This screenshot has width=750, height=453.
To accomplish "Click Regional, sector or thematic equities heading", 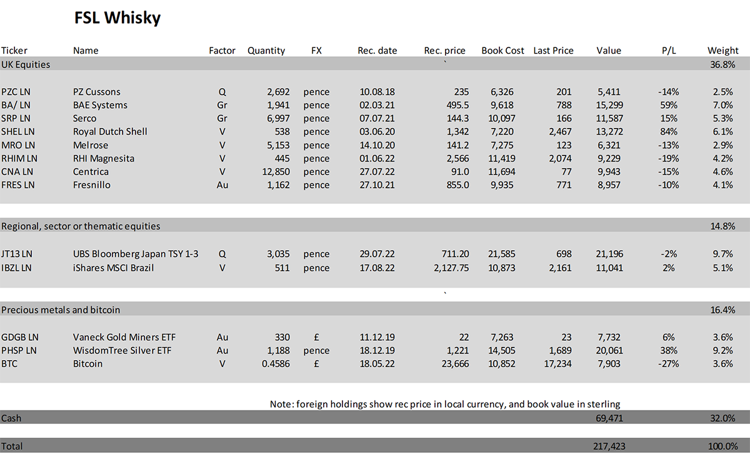I will pyautogui.click(x=81, y=226).
